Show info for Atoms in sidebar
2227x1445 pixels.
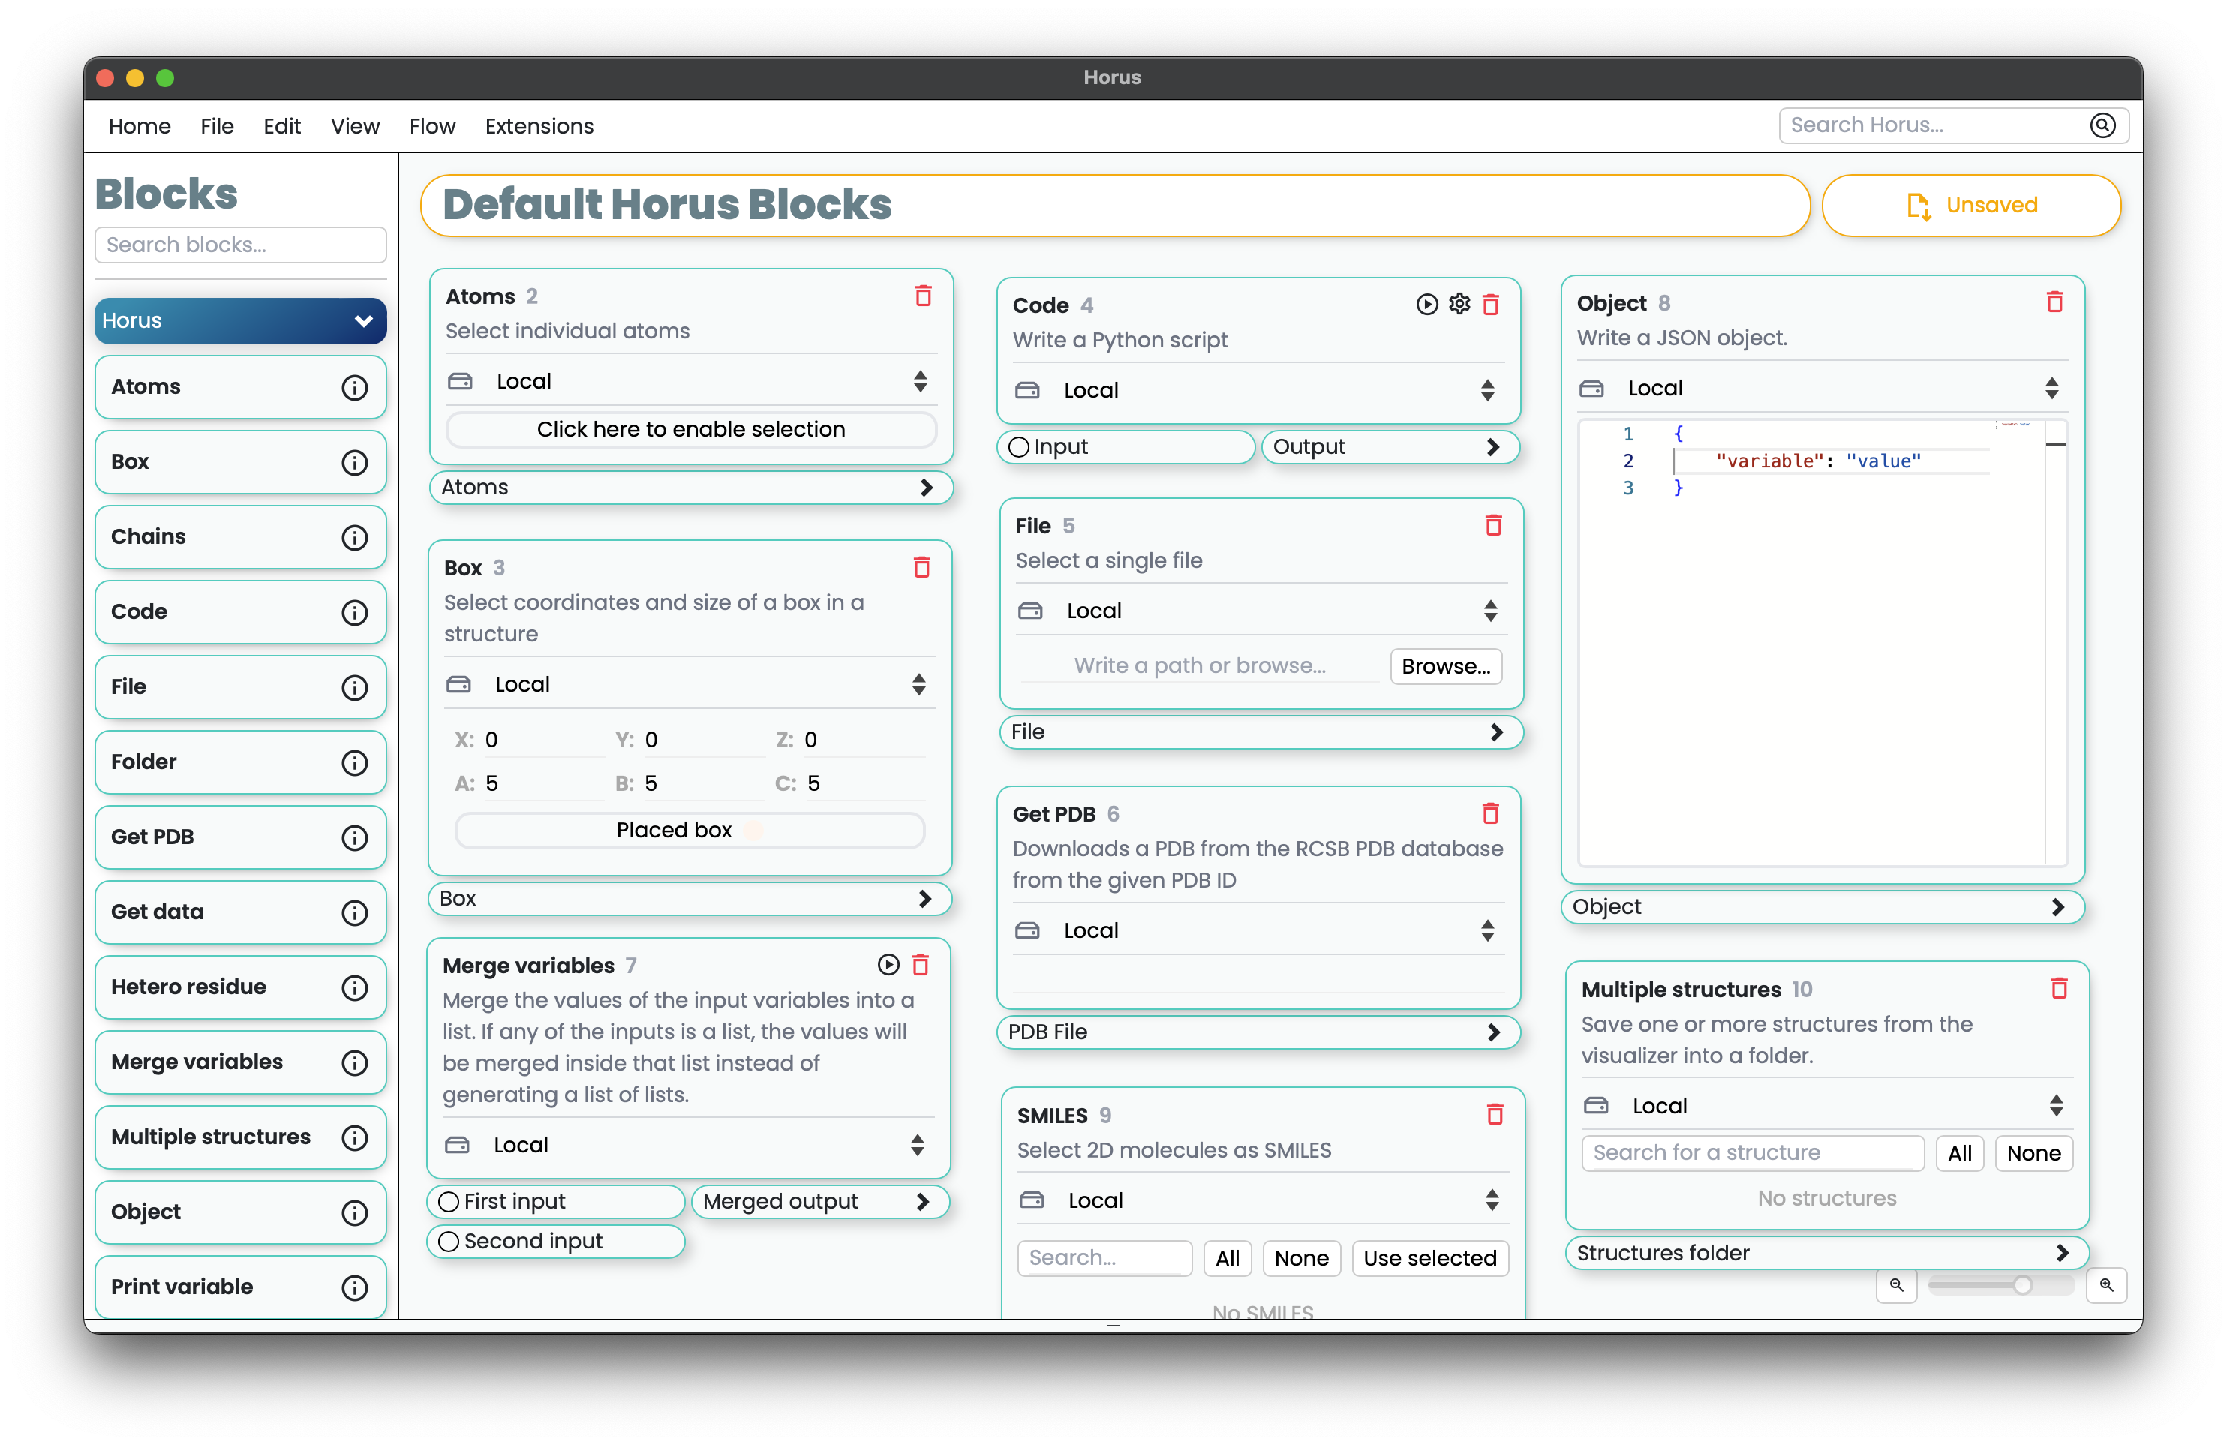click(x=353, y=387)
